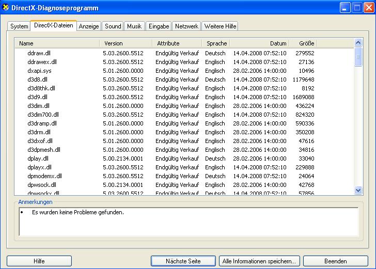
Task: Click the Hilfe button
Action: tap(39, 261)
